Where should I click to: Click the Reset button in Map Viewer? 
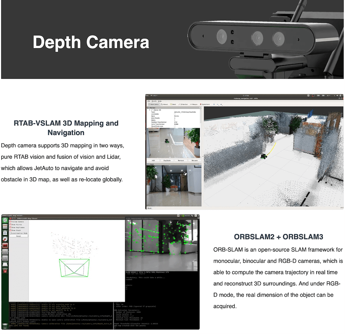(19, 236)
